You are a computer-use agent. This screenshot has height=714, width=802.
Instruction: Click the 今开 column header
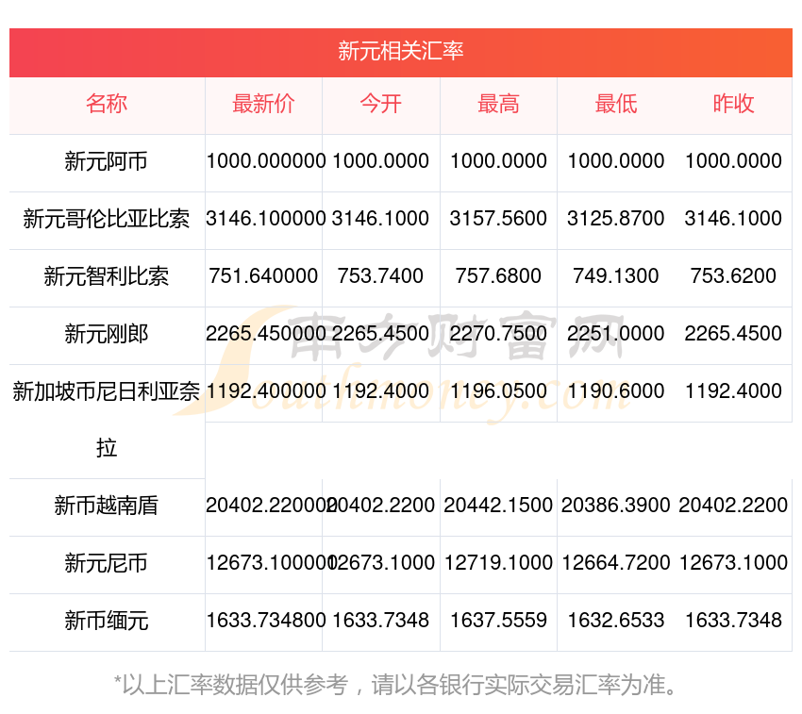tap(380, 104)
